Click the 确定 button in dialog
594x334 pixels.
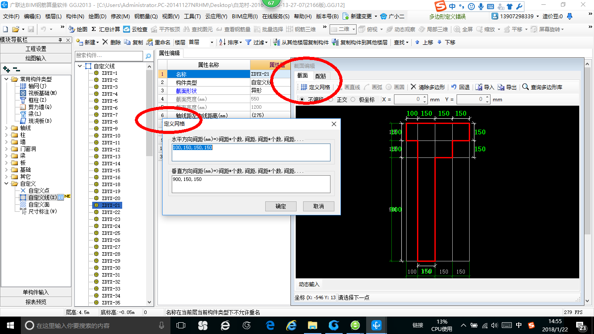pos(281,206)
